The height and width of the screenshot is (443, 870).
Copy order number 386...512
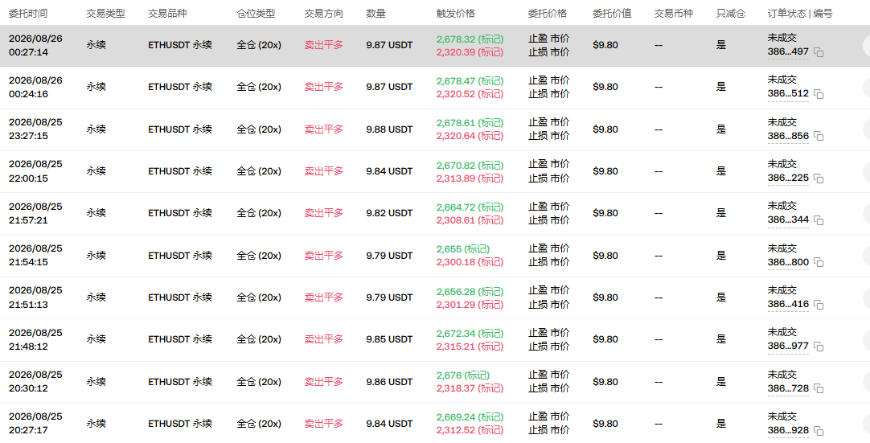[819, 94]
